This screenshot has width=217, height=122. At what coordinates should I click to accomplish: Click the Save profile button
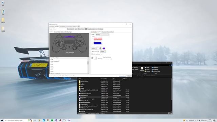click(x=68, y=29)
